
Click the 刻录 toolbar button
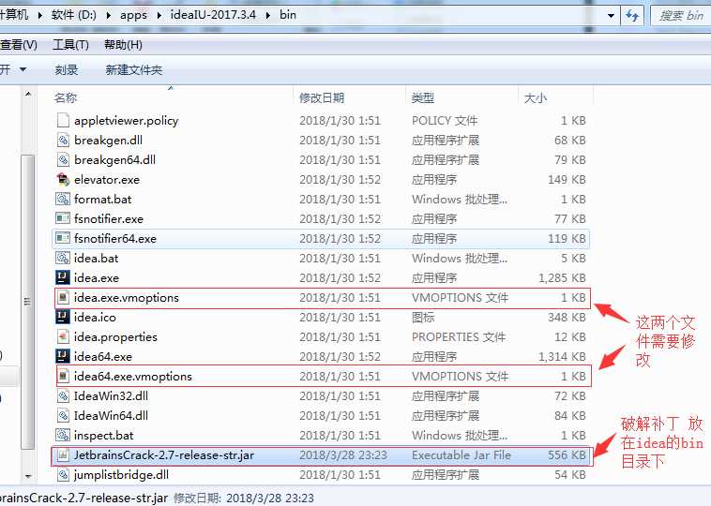click(67, 69)
